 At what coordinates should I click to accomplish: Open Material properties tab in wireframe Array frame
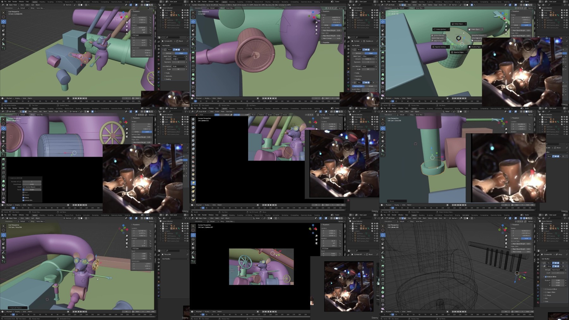(538, 302)
